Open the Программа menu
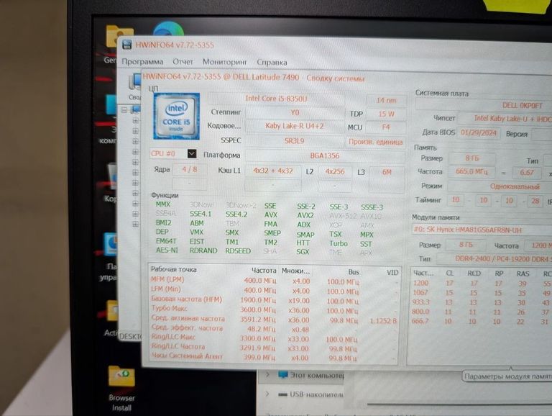Viewport: 552px width, 416px height. (x=142, y=62)
